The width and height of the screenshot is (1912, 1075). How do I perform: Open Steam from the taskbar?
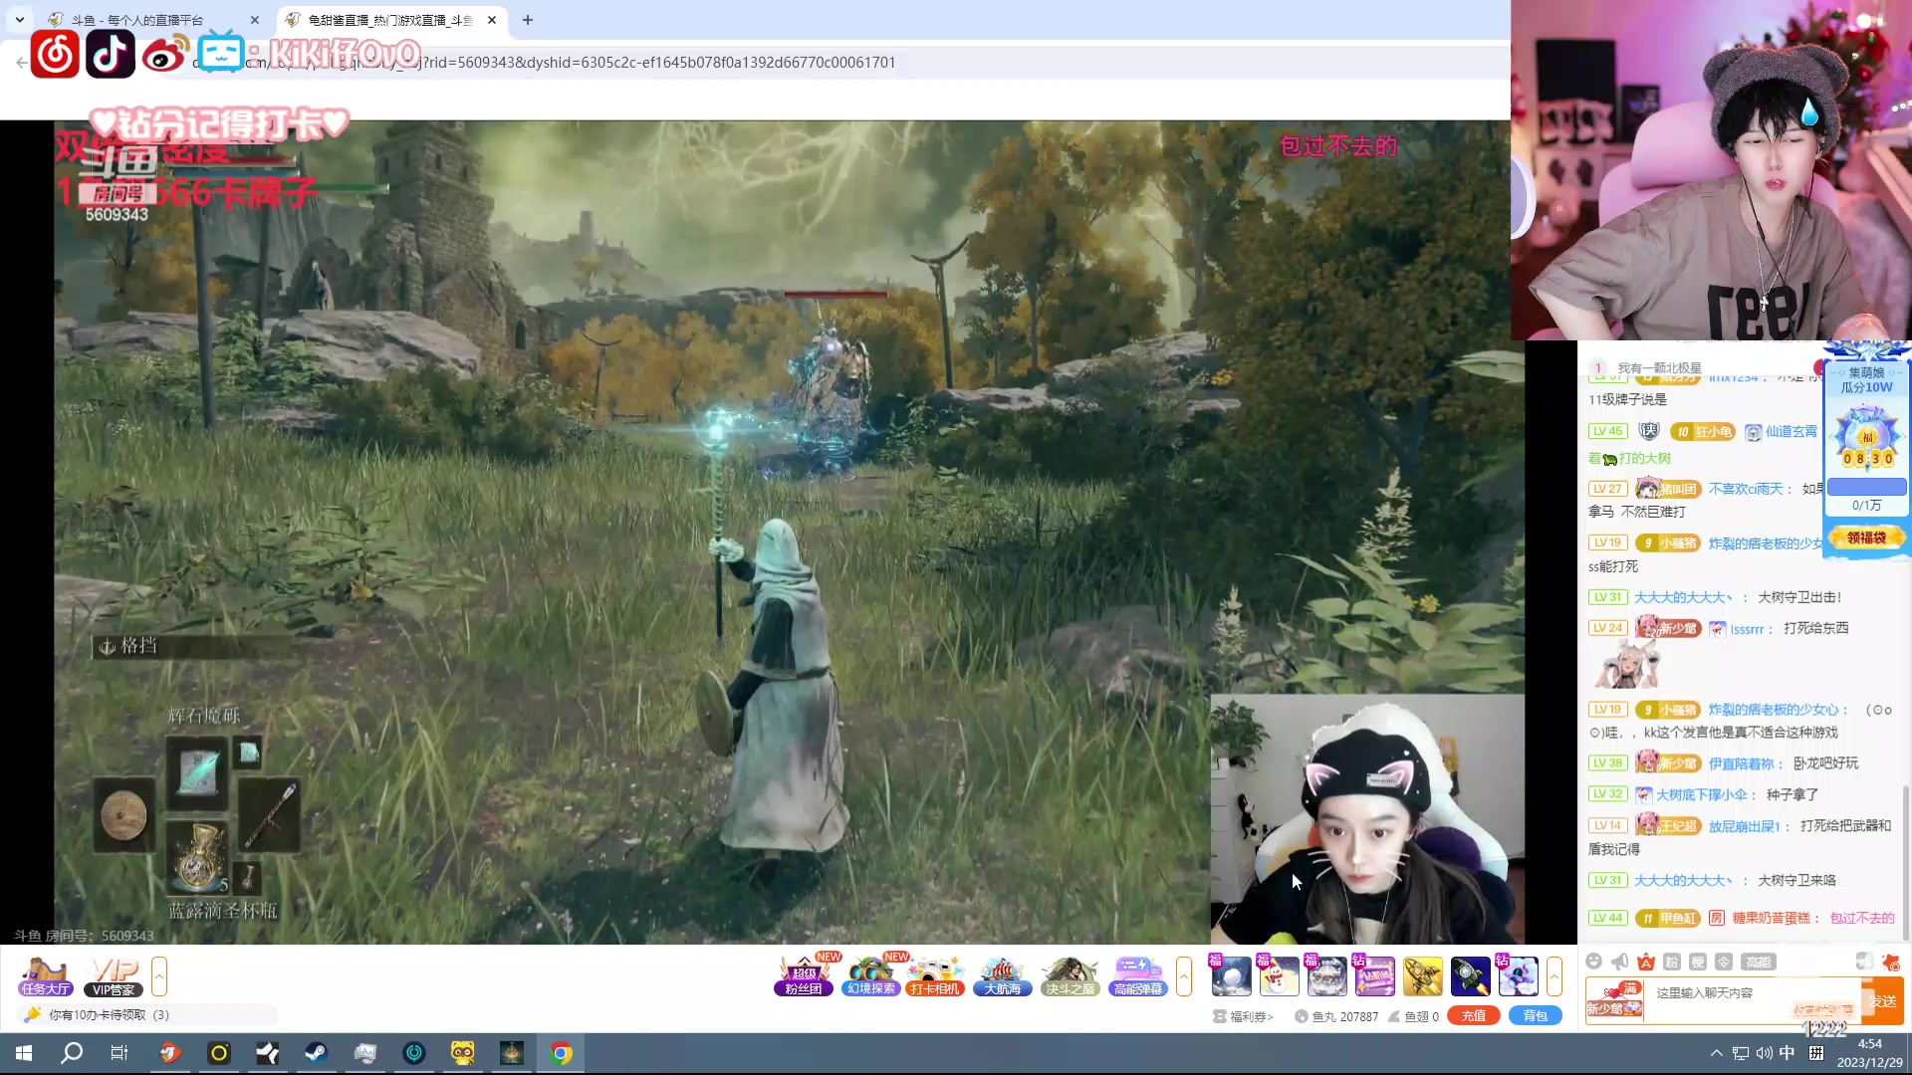pos(316,1053)
